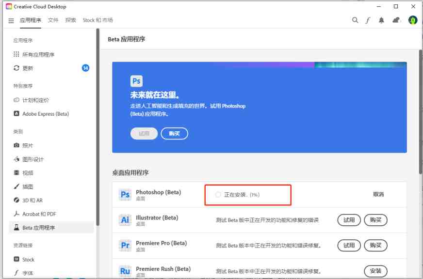Select the 照片 category in sidebar
The image size is (423, 279).
26,145
